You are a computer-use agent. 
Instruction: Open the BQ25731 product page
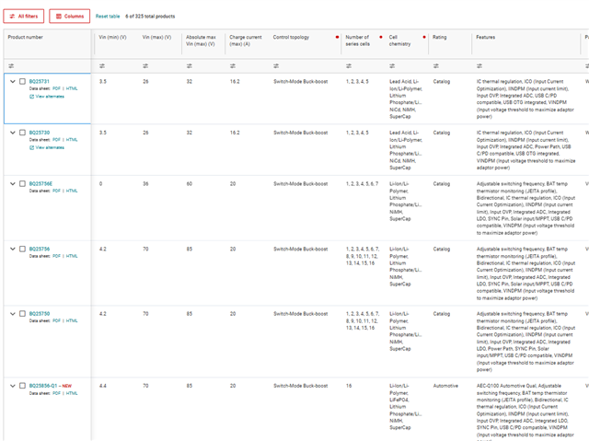(x=39, y=81)
